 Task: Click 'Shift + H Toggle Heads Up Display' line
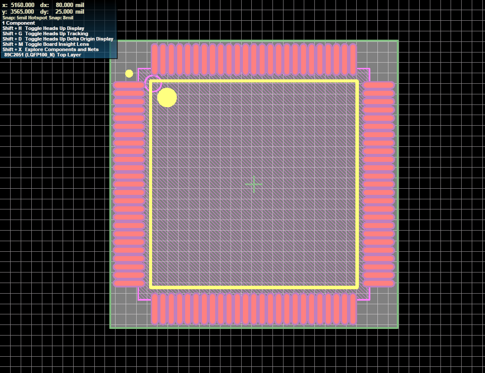pos(43,28)
